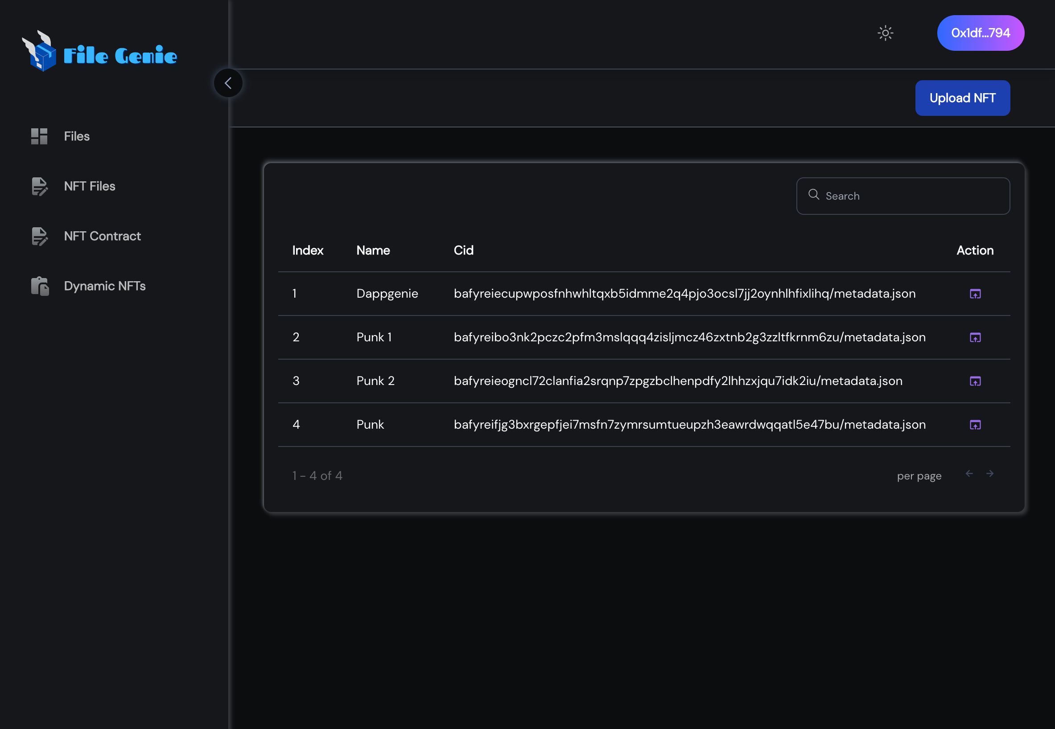This screenshot has height=729, width=1055.
Task: Click the Cid starting with bafyreieogncl72
Action: (678, 381)
